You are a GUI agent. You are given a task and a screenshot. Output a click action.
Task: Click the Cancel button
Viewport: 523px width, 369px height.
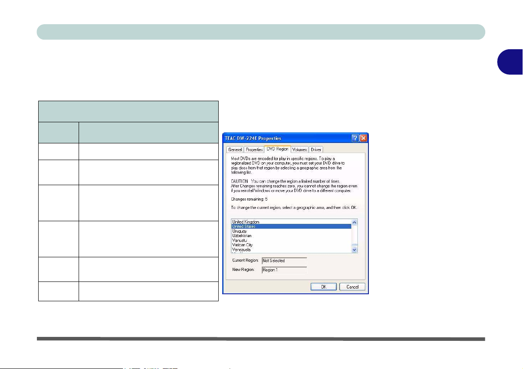pos(352,287)
